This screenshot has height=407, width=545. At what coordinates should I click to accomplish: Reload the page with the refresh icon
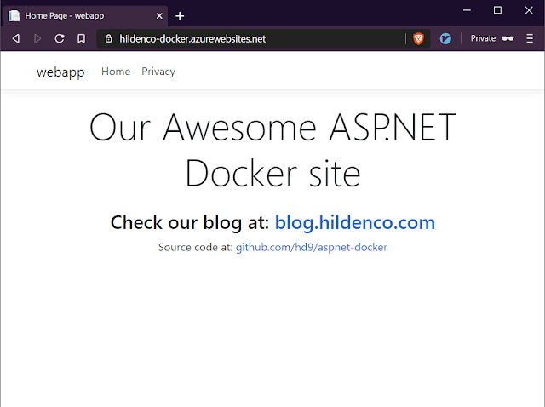(60, 38)
